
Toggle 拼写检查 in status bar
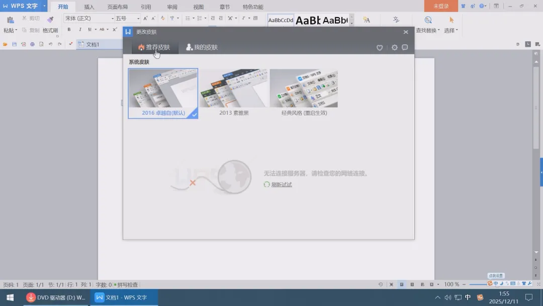[126, 285]
